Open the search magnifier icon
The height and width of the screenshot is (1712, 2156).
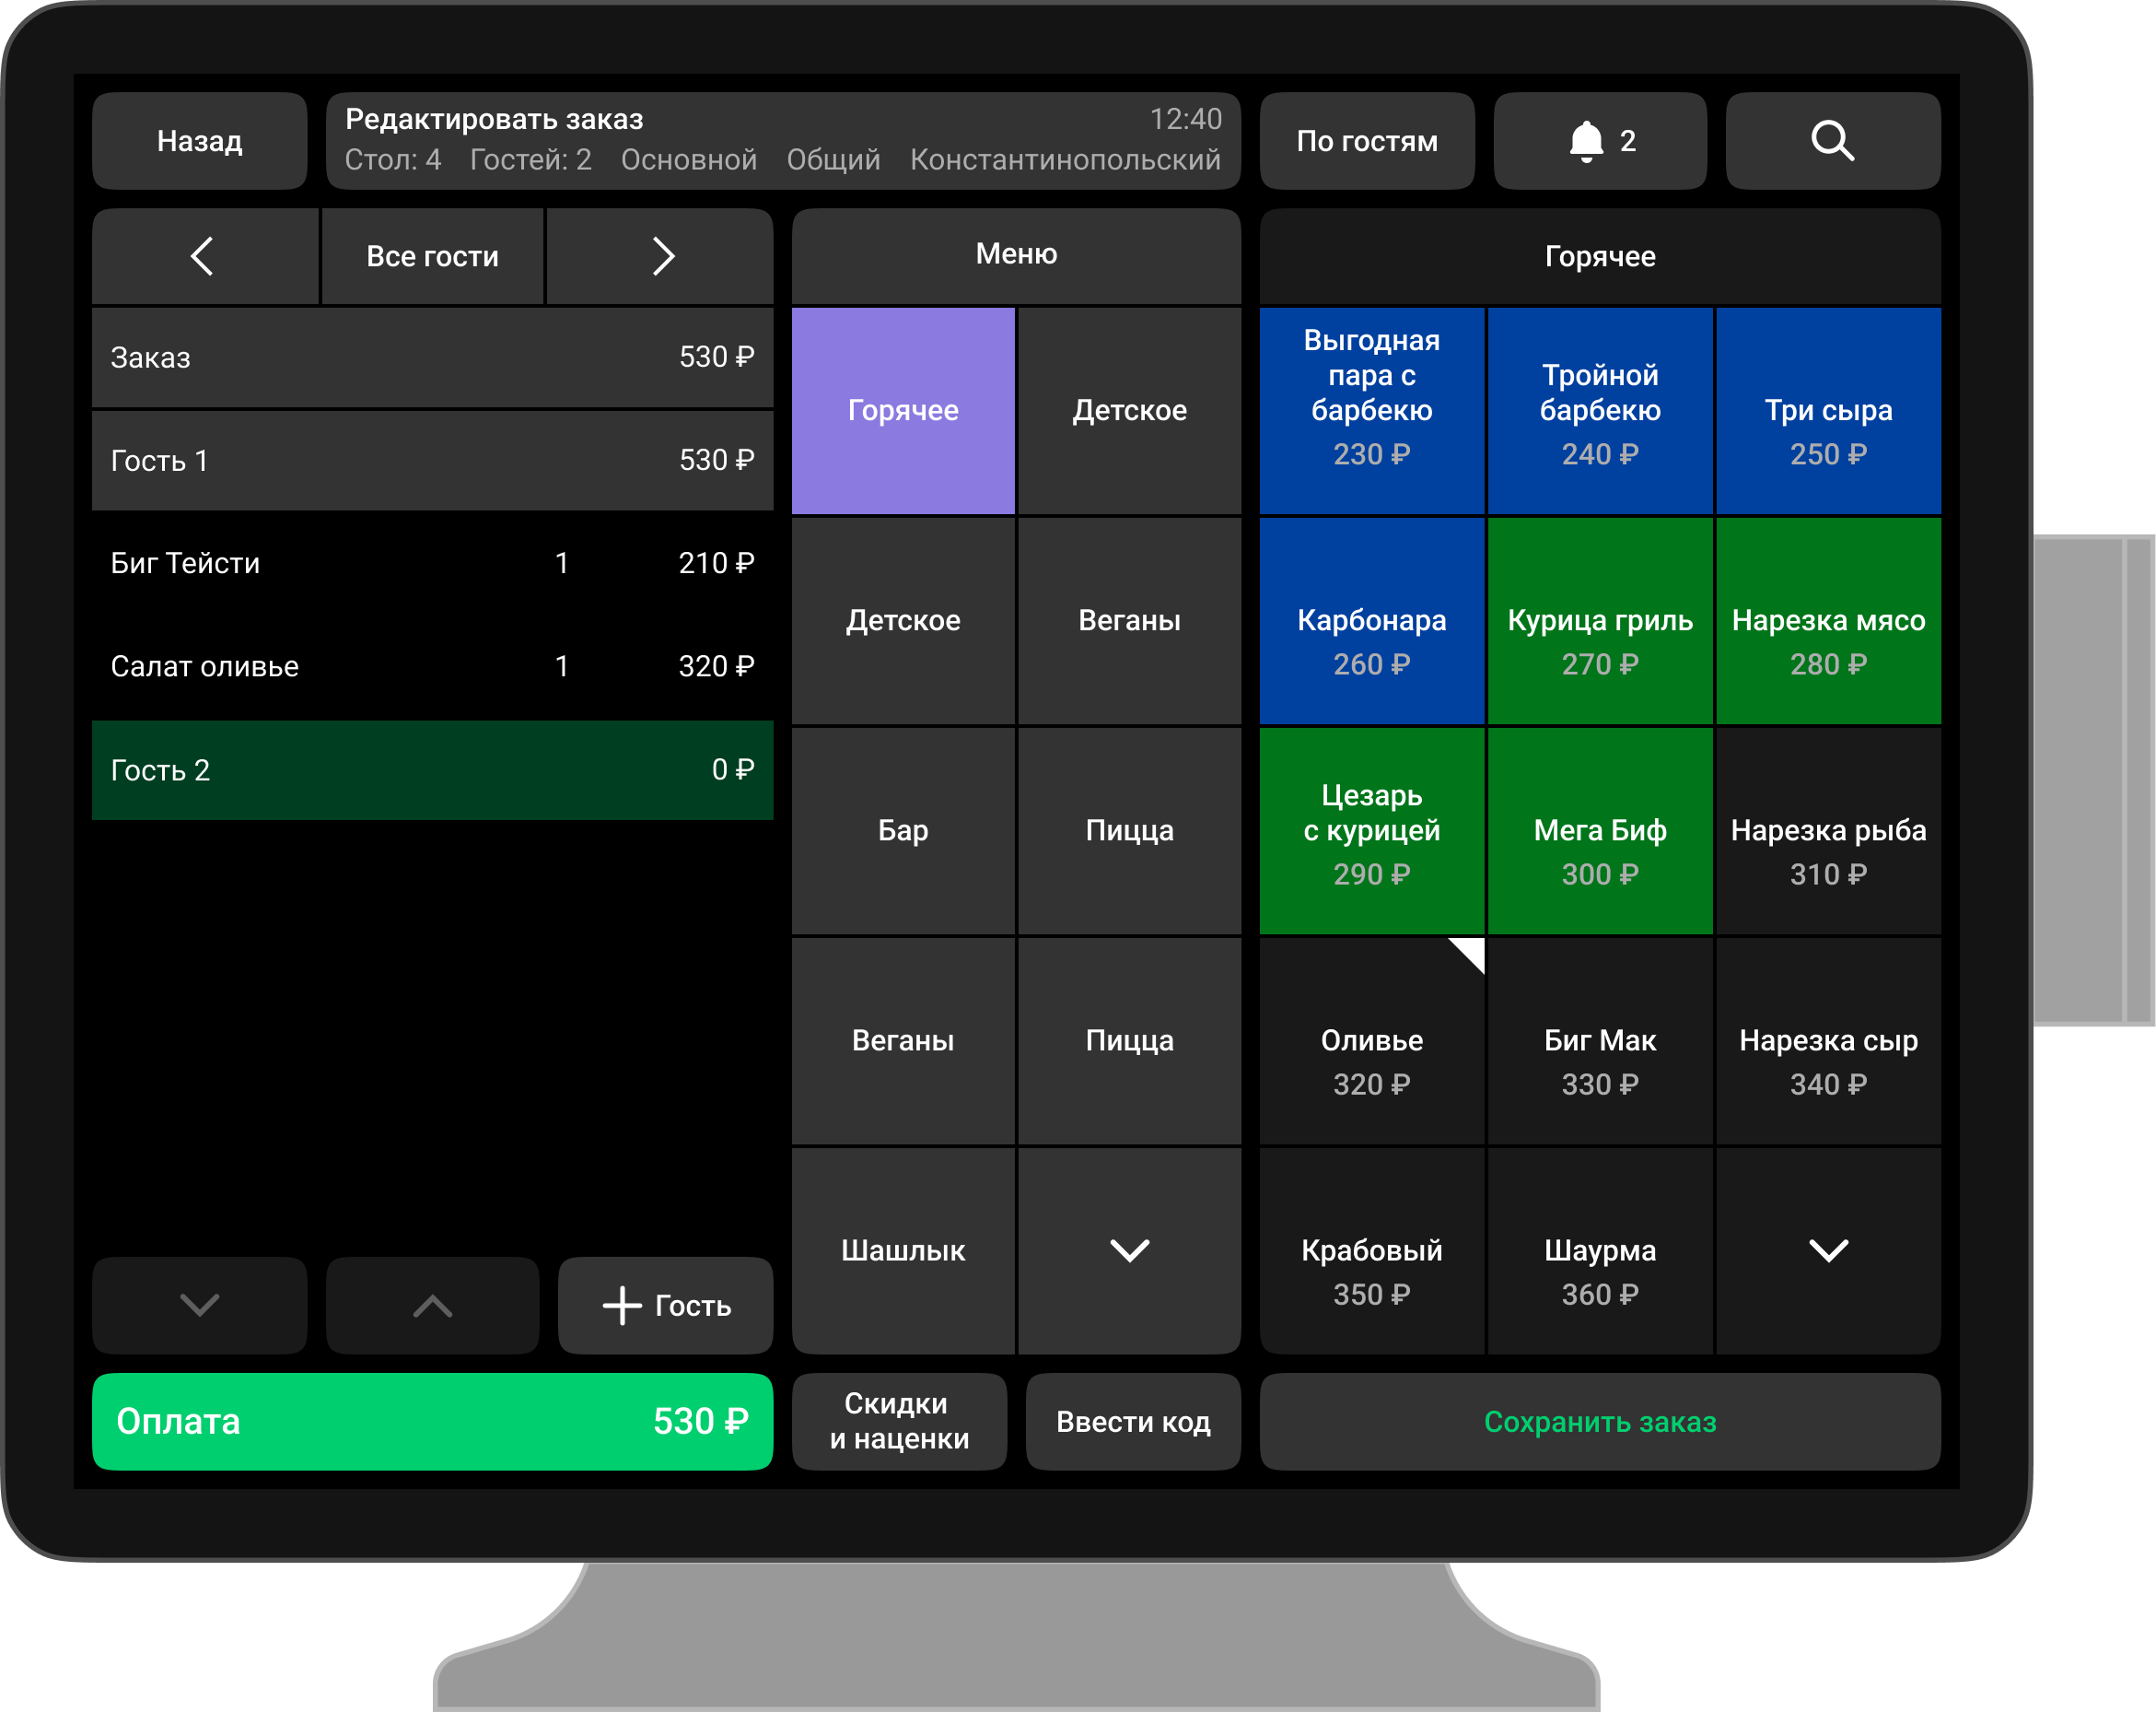pos(1832,141)
